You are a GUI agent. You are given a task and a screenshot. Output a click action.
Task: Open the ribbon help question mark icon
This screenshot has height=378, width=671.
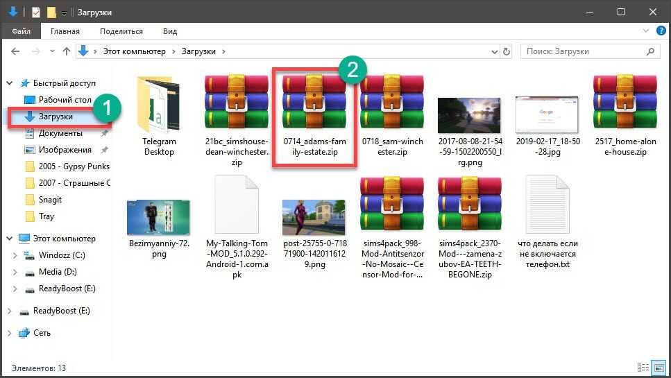(660, 31)
